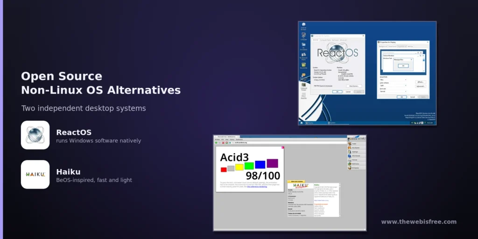This screenshot has width=478, height=239.
Task: Select Workspaces in Haiku Deskbar
Action: [356, 168]
